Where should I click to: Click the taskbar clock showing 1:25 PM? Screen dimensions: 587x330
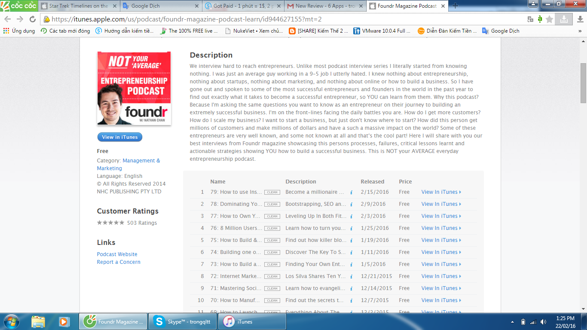coord(565,322)
